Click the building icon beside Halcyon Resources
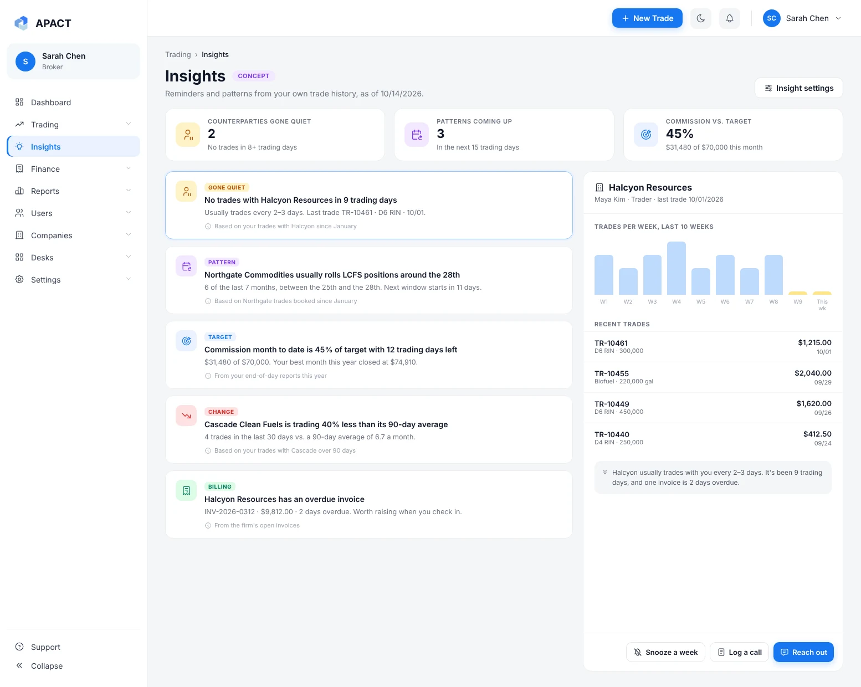Screen dimensions: 861x687 click(x=599, y=187)
